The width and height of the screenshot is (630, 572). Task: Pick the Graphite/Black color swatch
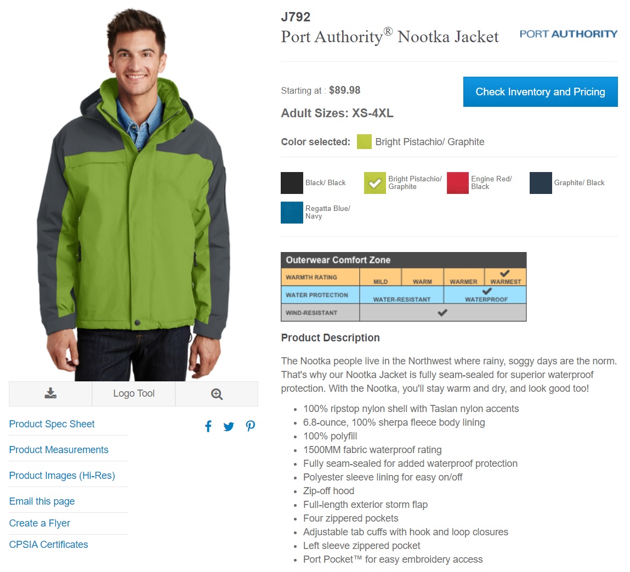541,182
